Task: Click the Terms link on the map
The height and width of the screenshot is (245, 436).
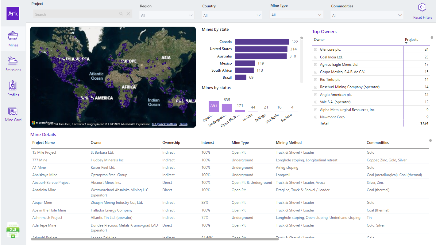Action: [183, 124]
